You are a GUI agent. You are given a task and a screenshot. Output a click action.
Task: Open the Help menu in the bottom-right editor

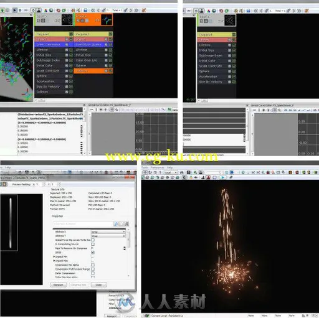point(169,167)
